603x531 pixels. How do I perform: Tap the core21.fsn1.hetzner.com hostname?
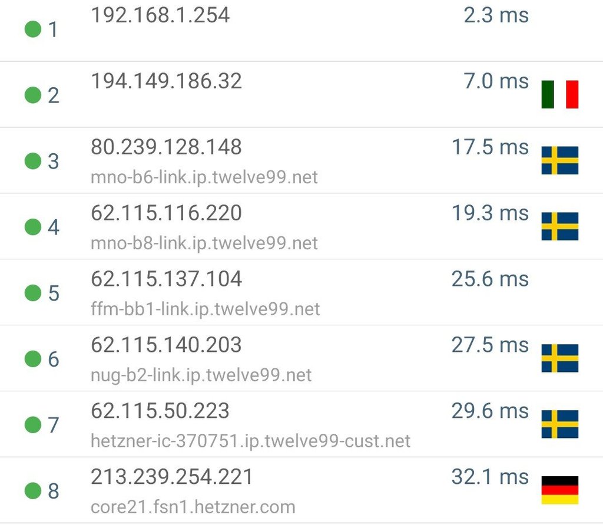tap(193, 507)
